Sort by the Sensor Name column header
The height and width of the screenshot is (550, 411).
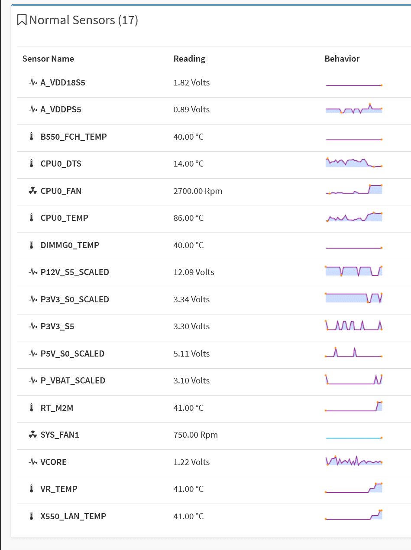48,59
